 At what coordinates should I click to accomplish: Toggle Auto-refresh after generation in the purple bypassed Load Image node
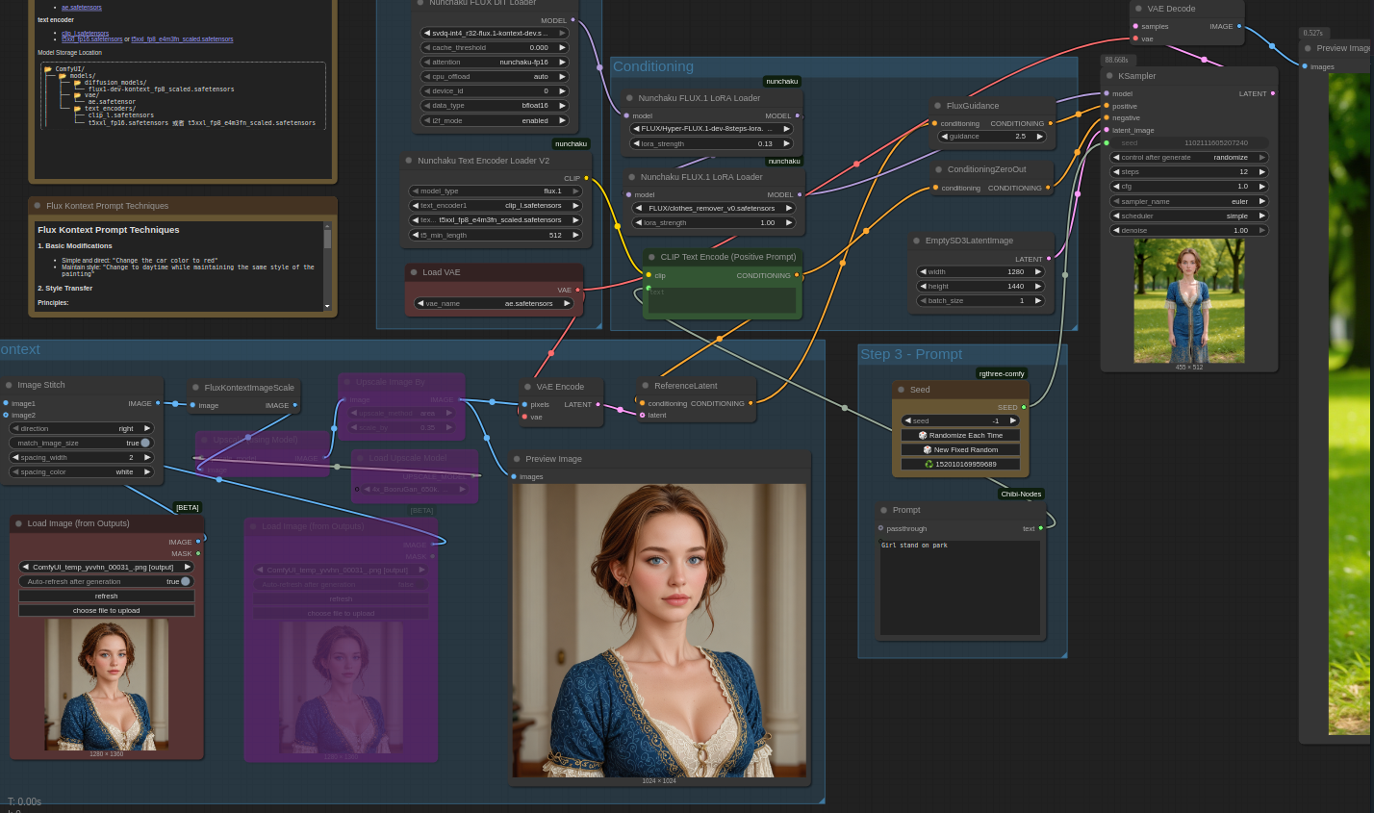341,584
